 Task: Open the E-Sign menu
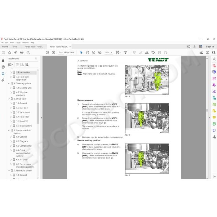point(18,43)
